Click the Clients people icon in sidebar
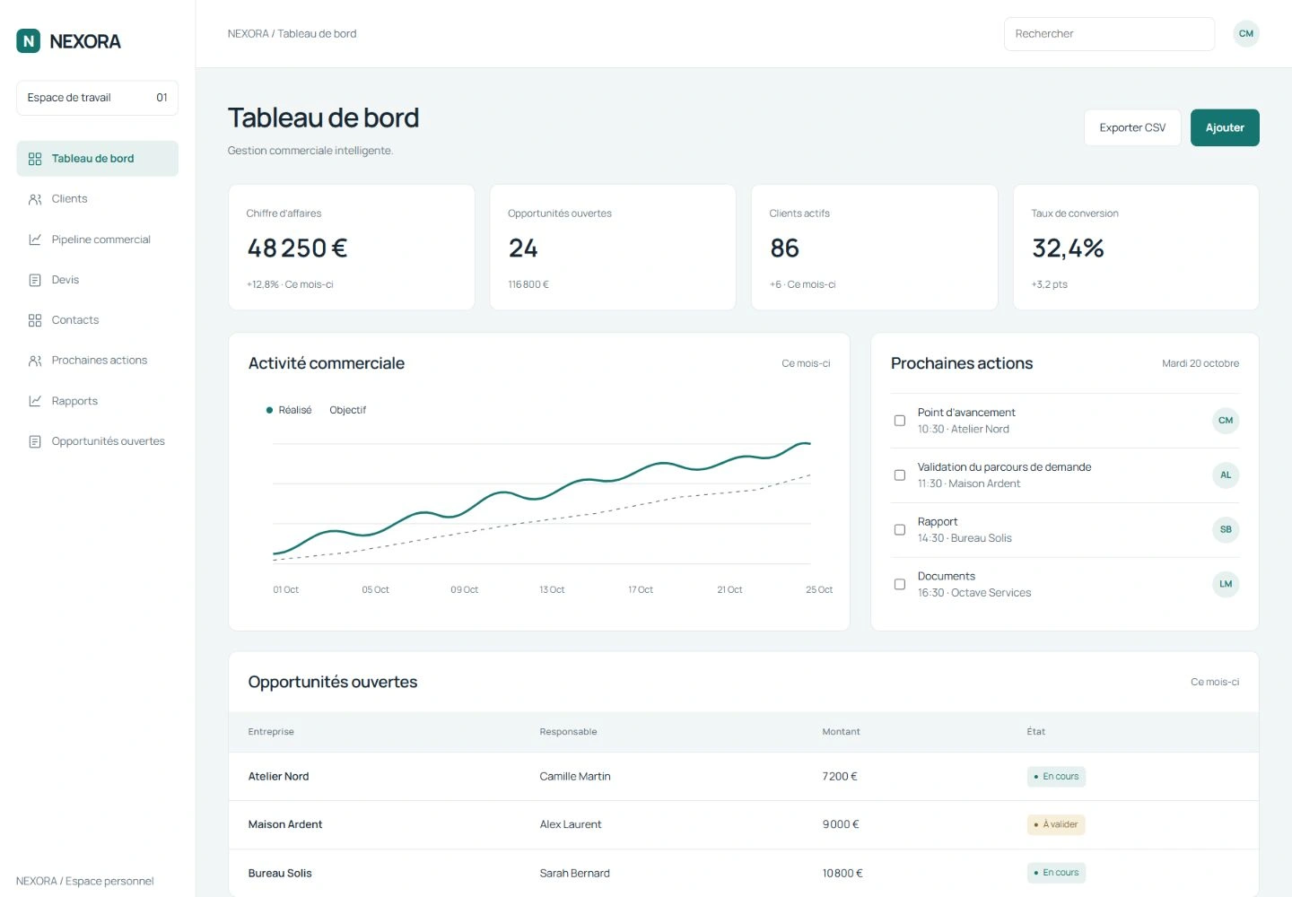Viewport: 1292px width, 897px height. pos(35,199)
